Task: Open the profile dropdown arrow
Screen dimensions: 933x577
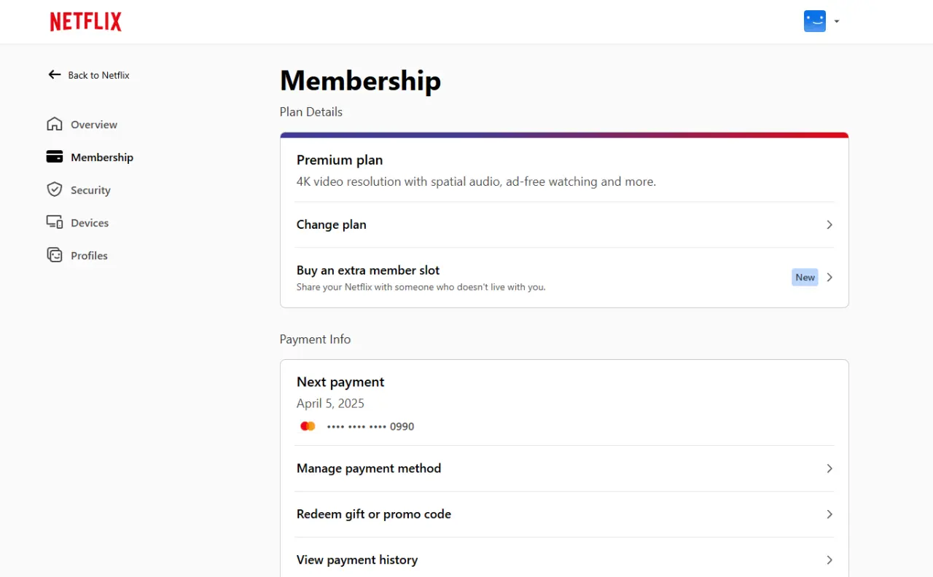Action: (x=837, y=22)
